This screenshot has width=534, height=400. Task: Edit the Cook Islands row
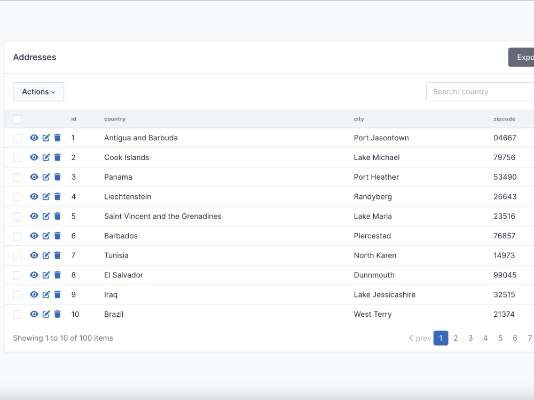[x=46, y=157]
